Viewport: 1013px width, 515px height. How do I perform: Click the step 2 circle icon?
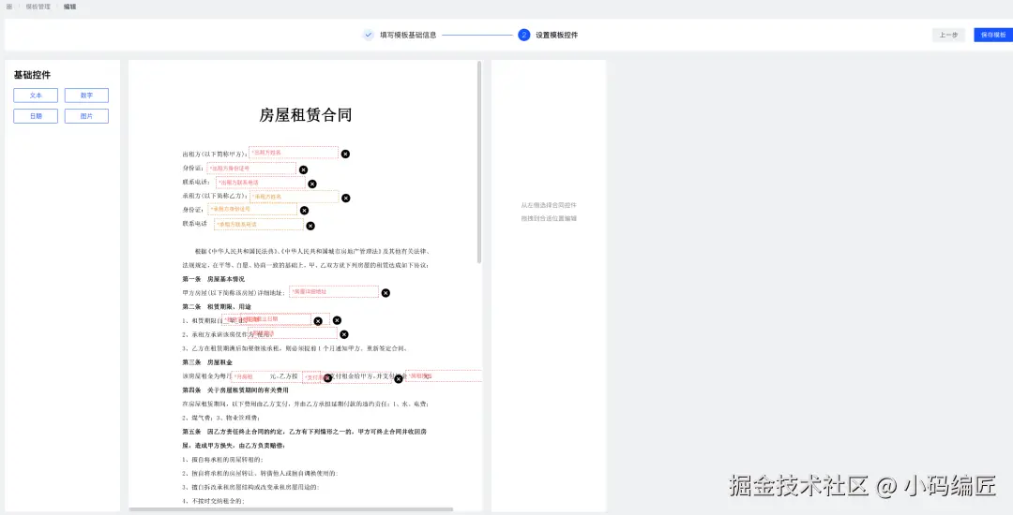click(x=524, y=35)
